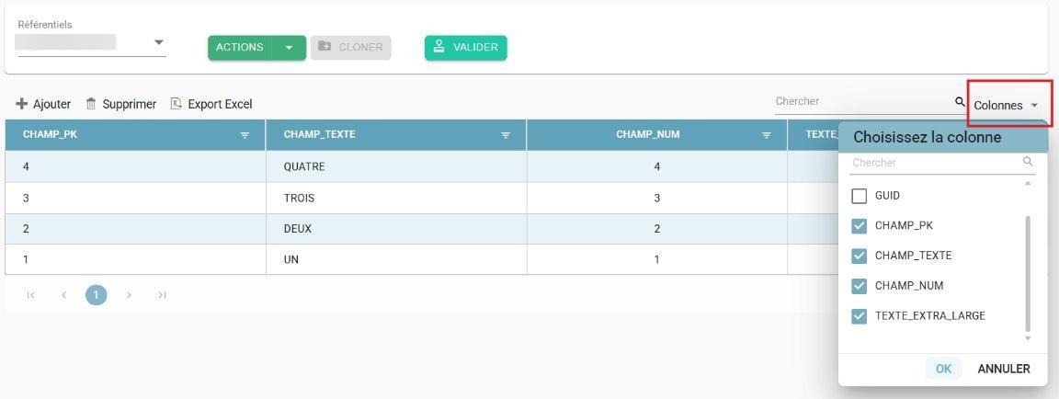
Task: Click the Export Excel label
Action: pyautogui.click(x=221, y=104)
